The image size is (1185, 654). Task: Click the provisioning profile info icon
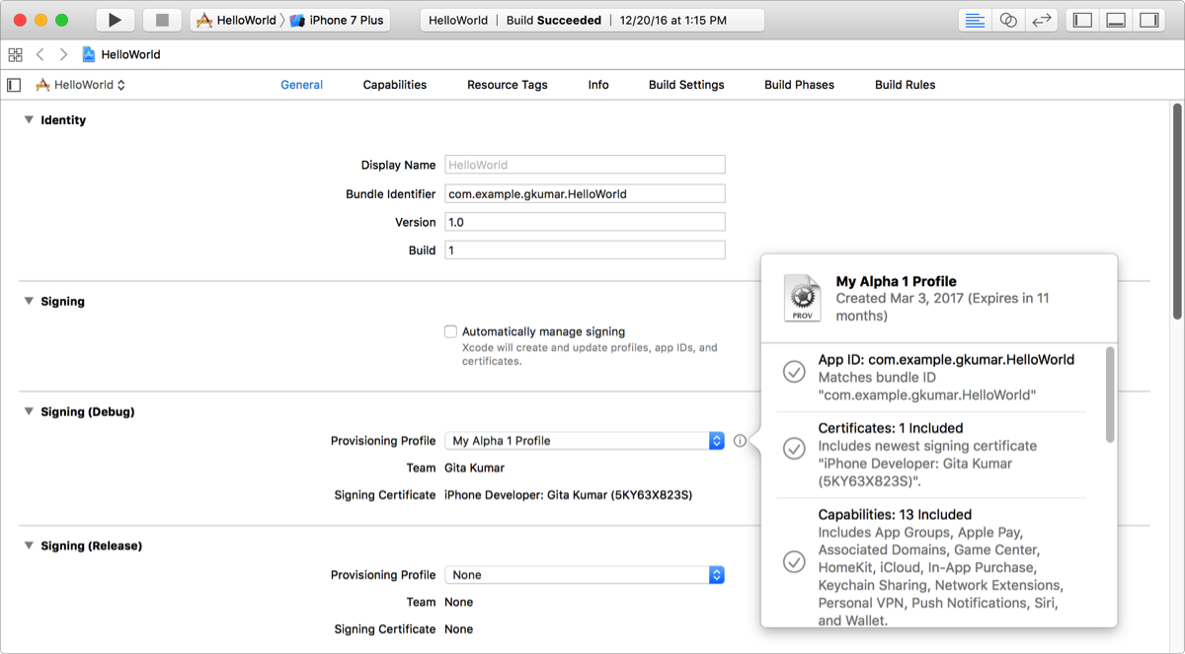(x=740, y=441)
